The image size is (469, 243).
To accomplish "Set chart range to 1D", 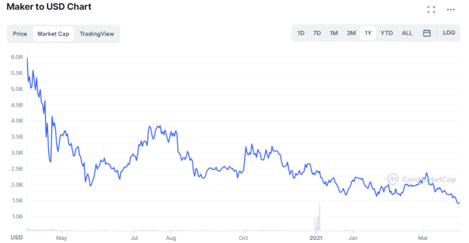I will 301,33.
